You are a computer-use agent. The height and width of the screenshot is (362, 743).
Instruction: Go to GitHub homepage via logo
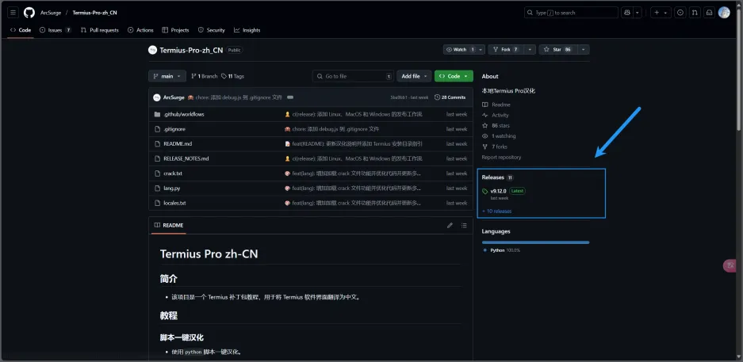click(29, 13)
